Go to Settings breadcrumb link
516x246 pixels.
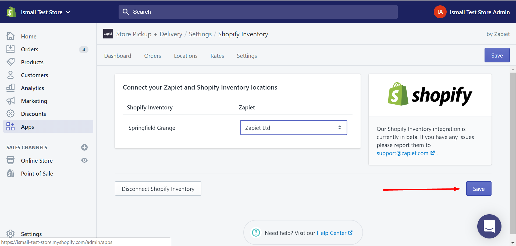(x=200, y=34)
